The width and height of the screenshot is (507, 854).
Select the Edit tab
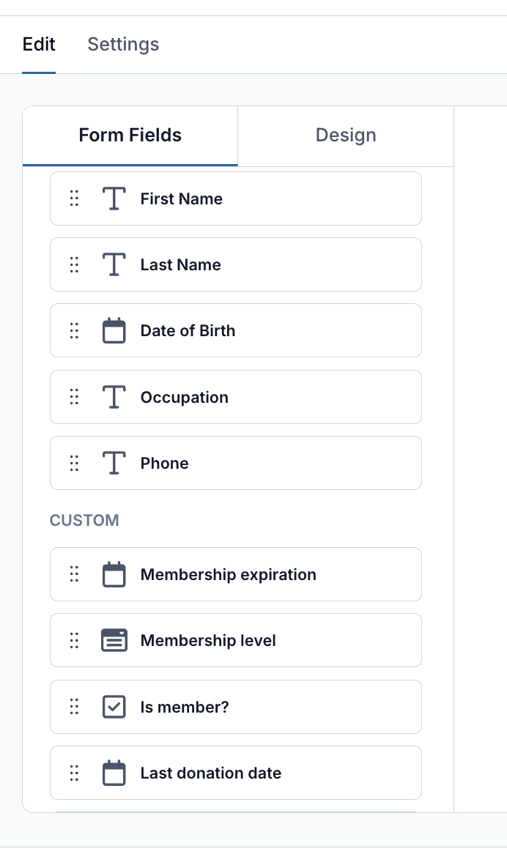[x=39, y=44]
